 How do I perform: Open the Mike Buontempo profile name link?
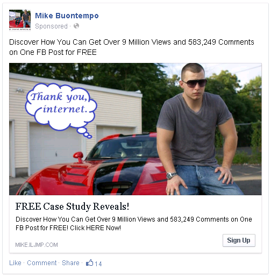tap(67, 16)
